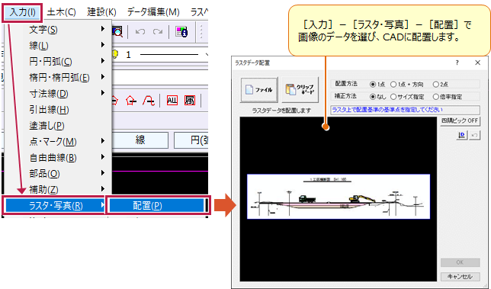This screenshot has height=289, width=491.
Task: Click the color palette info toolbar icon
Action: (181, 31)
